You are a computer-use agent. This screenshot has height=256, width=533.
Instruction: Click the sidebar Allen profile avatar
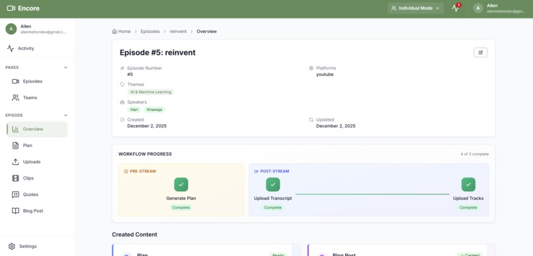[11, 29]
